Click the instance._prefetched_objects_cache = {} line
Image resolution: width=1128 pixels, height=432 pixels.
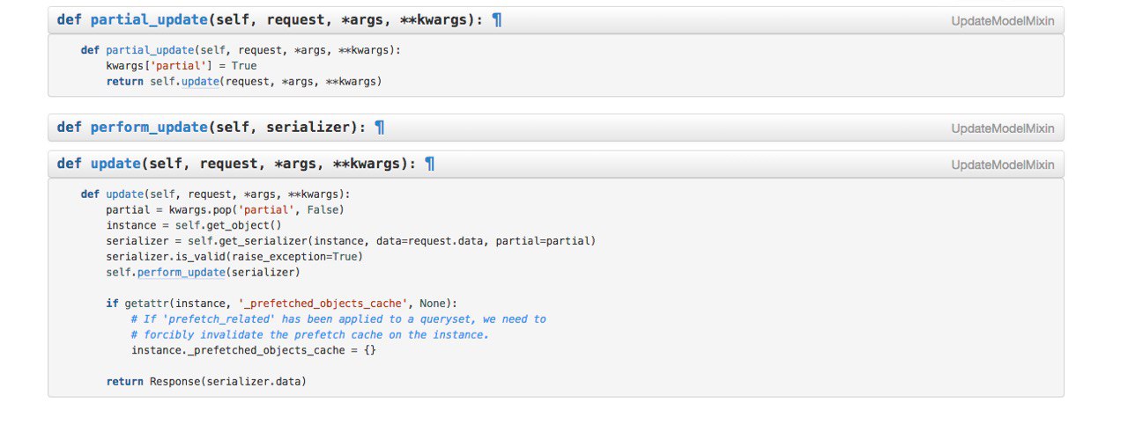(254, 351)
